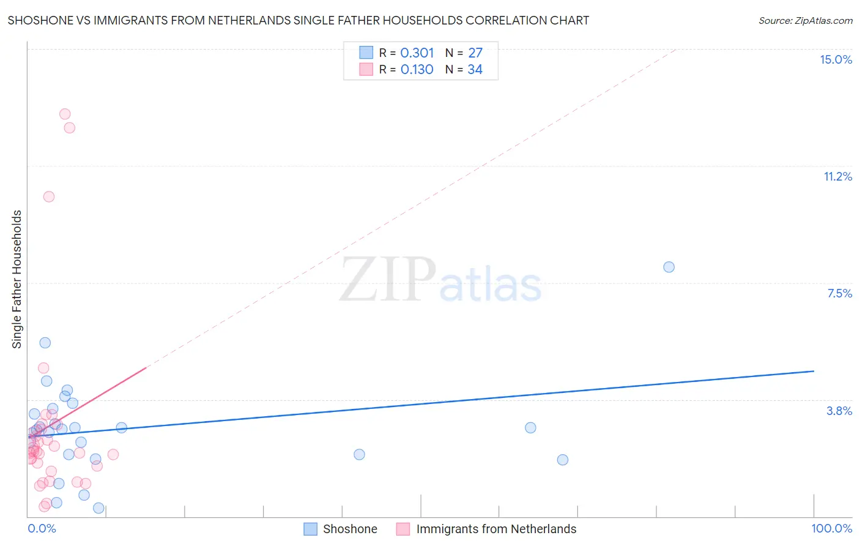
Task: Click the highest pink data point
Action: click(x=65, y=114)
